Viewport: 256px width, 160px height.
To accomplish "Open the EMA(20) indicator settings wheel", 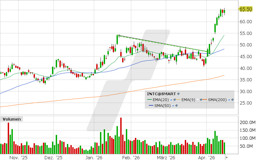I will 175,100.
